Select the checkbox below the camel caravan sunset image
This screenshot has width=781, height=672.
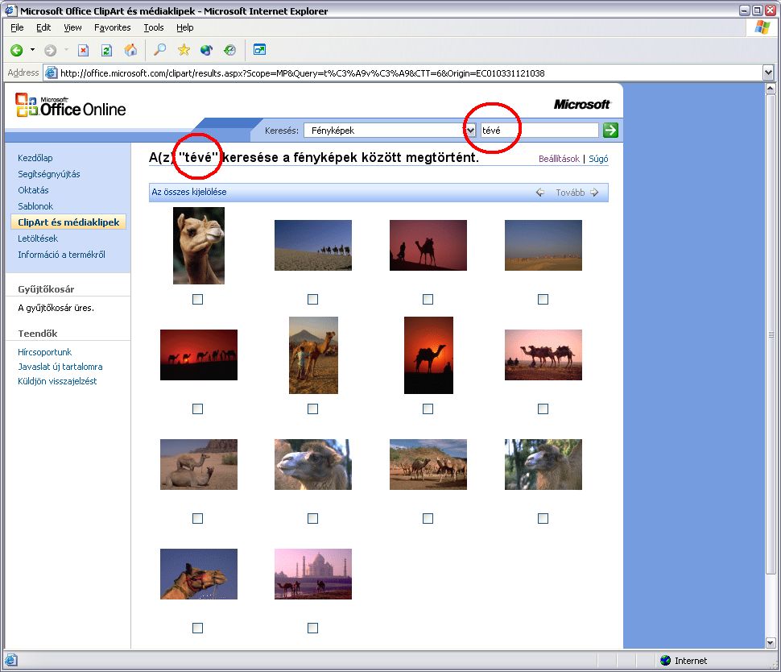point(198,409)
